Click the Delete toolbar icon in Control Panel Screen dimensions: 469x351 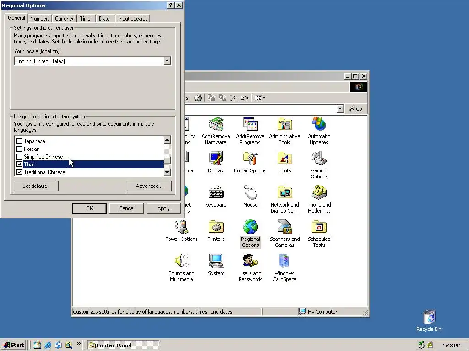tap(233, 98)
